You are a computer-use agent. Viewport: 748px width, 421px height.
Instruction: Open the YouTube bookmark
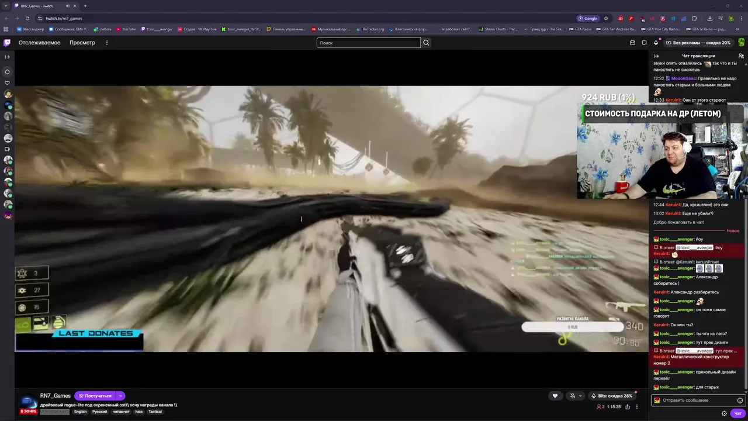point(126,29)
